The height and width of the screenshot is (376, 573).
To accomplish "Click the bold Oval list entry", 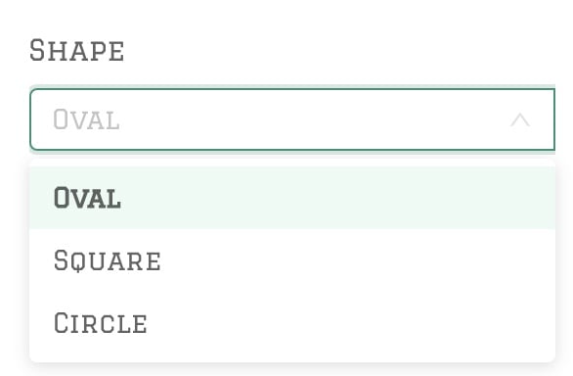I will pos(292,198).
